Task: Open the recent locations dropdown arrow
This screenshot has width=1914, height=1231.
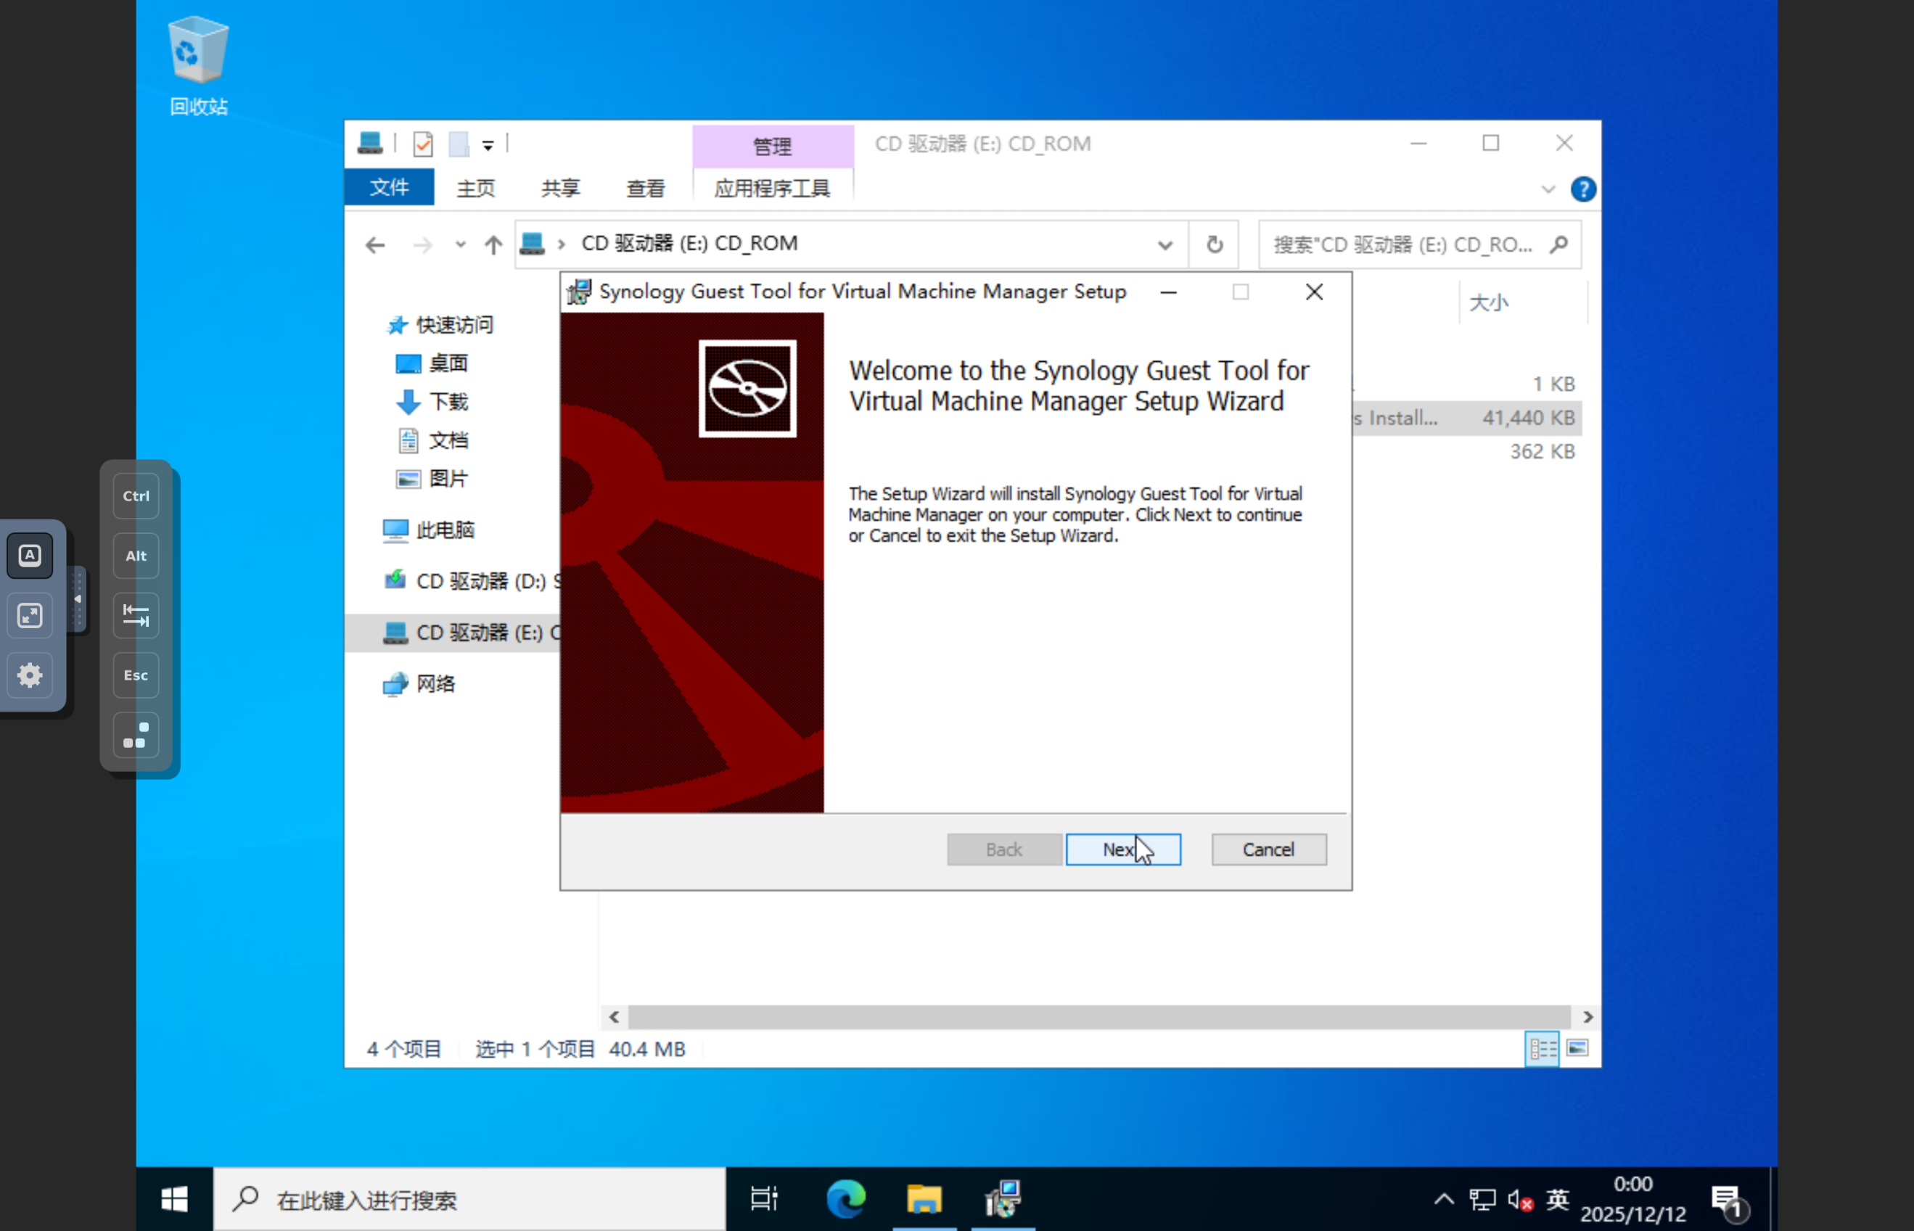Action: coord(461,244)
